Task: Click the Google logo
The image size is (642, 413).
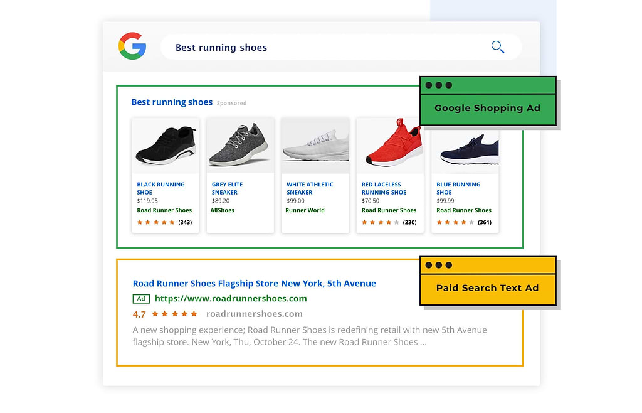Action: pos(132,46)
